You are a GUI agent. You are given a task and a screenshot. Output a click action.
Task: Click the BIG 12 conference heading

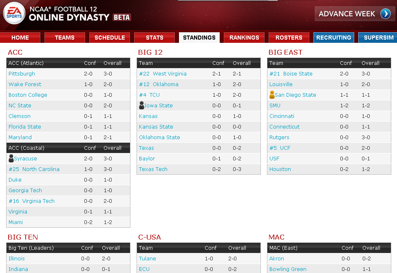point(150,52)
